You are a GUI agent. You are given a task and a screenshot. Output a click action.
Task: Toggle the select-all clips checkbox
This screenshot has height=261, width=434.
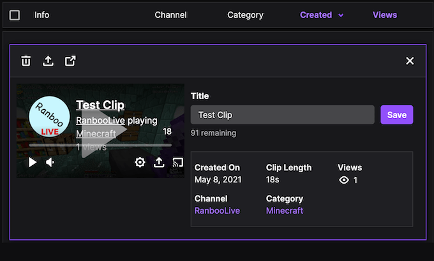coord(15,15)
